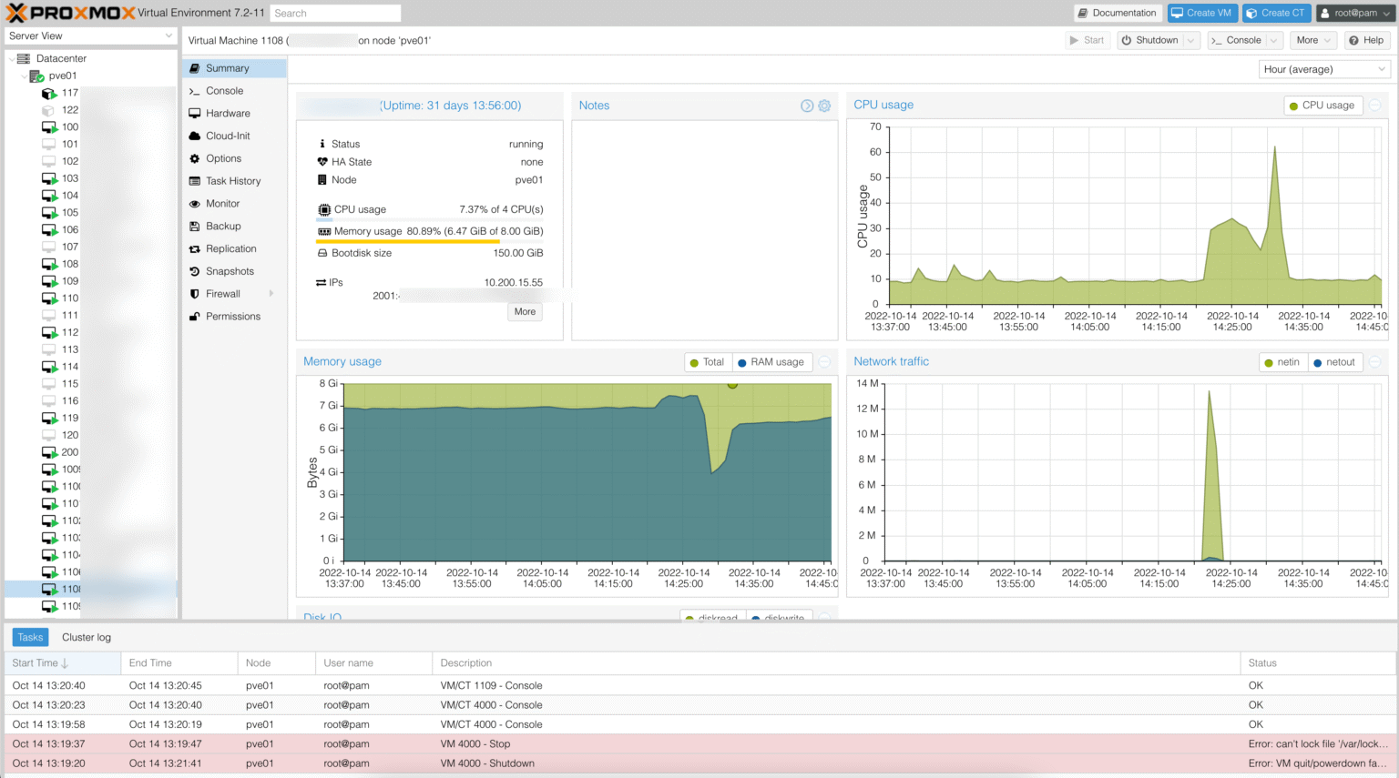
Task: Open the Server View dropdown
Action: pos(89,35)
